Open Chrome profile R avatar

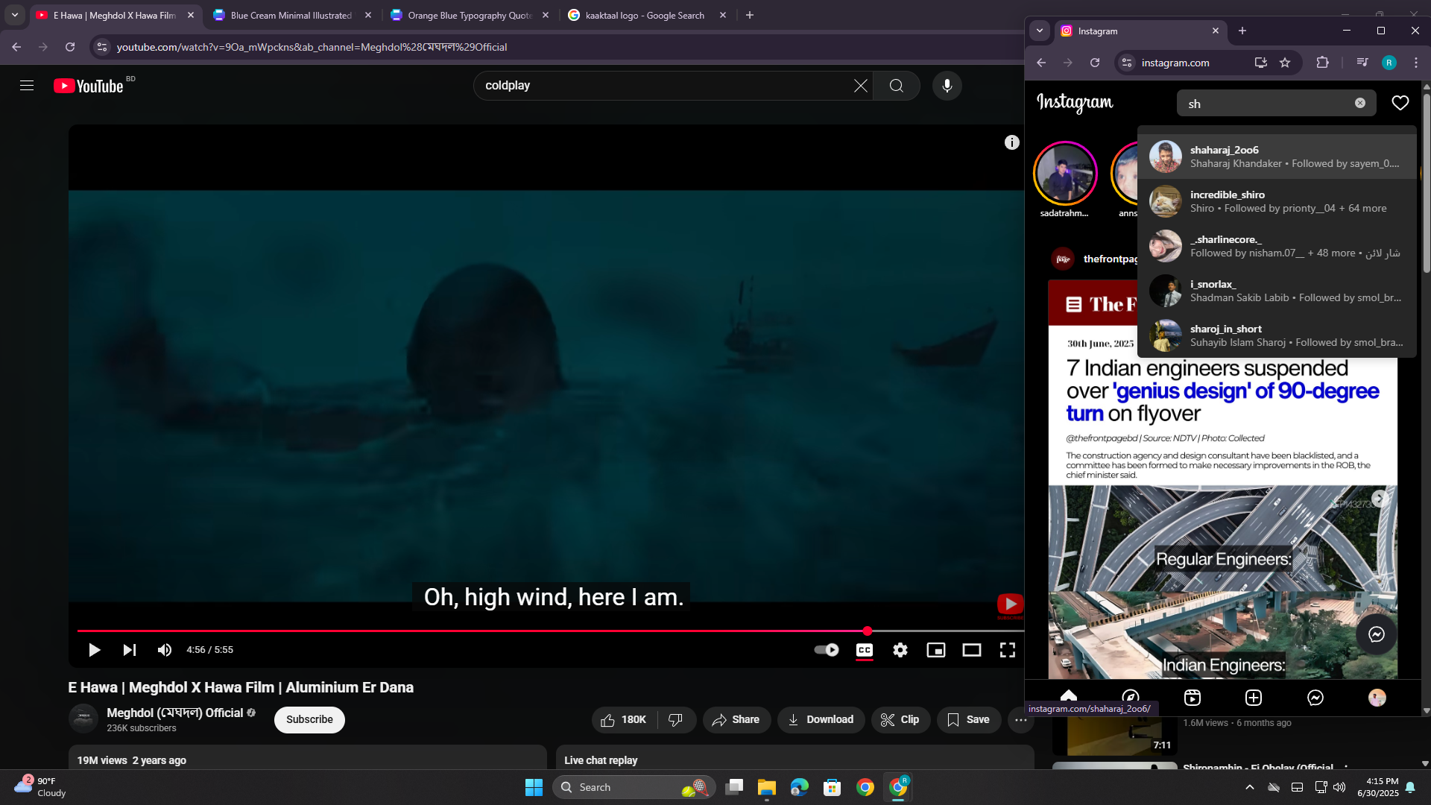pos(1389,63)
